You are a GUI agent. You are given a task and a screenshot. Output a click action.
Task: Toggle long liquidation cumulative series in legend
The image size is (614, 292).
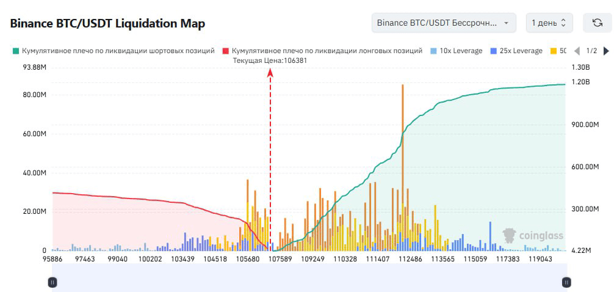[x=323, y=51]
